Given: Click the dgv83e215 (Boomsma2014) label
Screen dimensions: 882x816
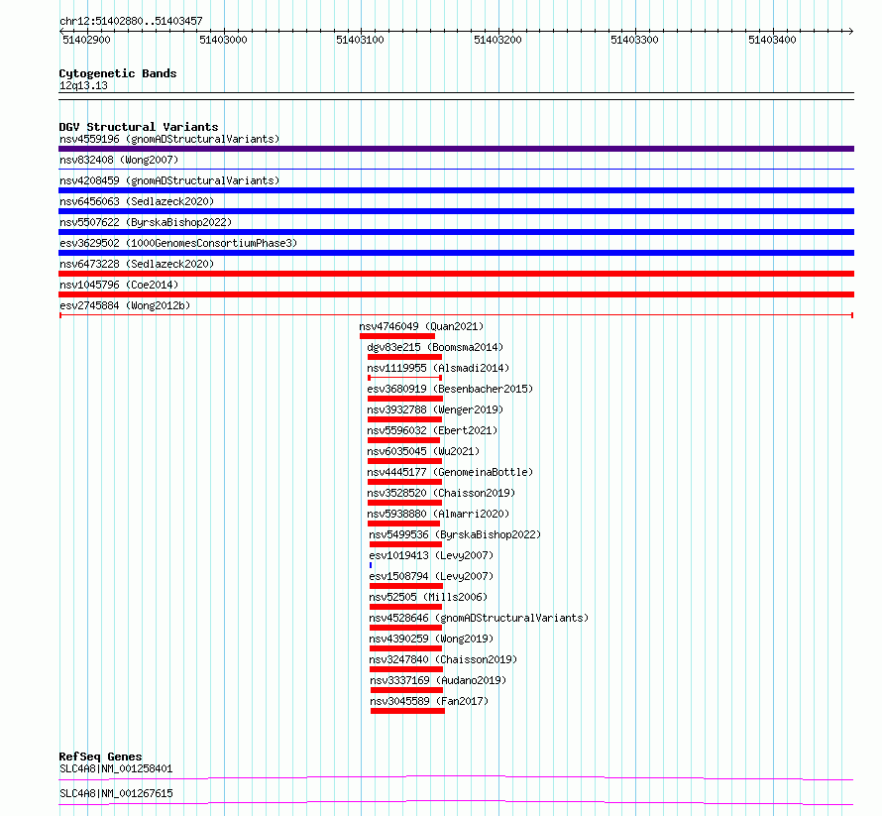Looking at the screenshot, I should (435, 347).
